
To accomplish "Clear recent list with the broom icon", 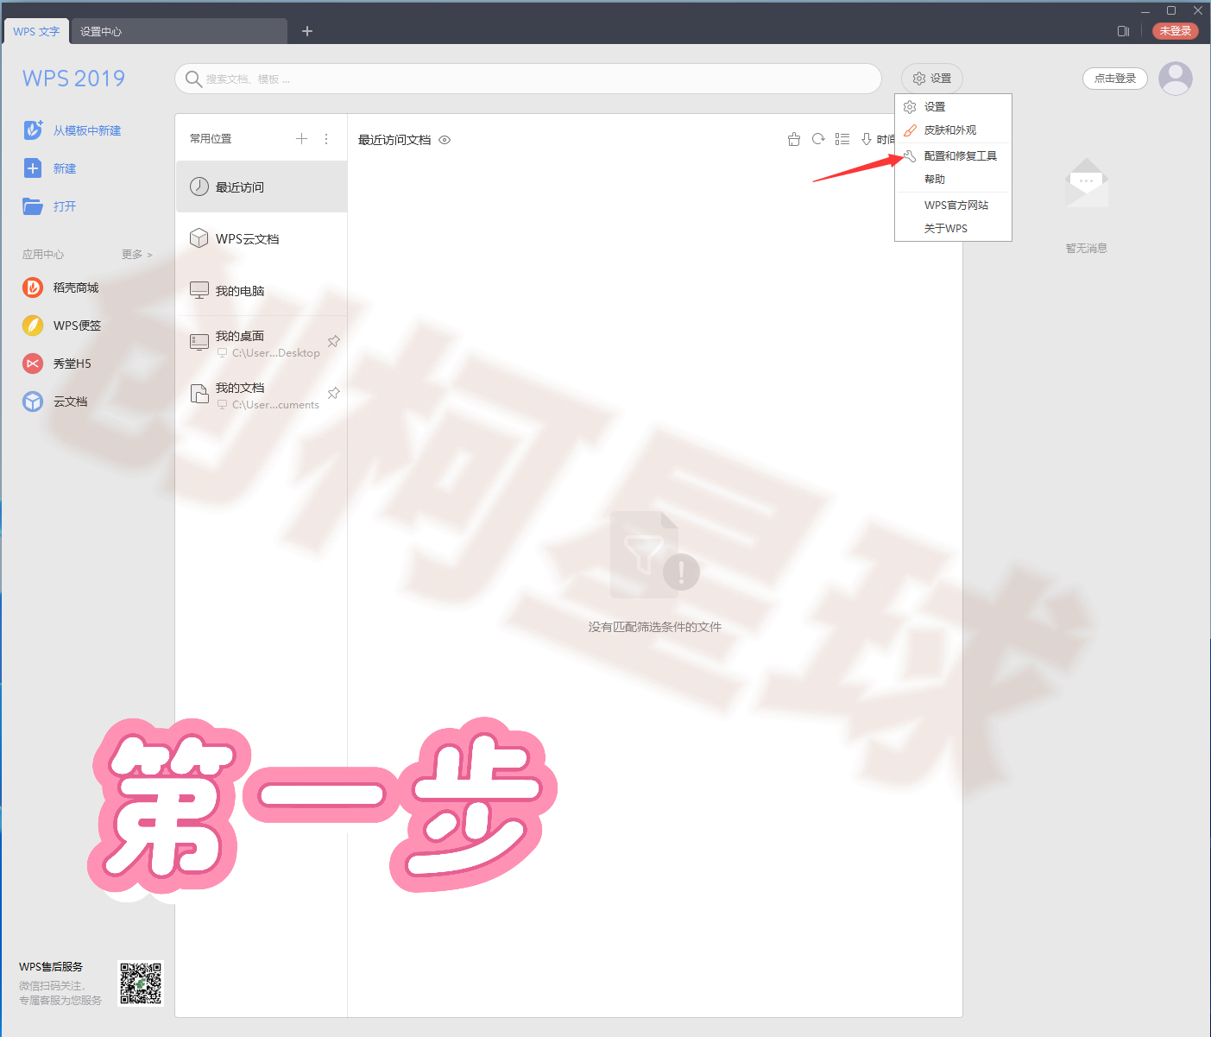I will (794, 139).
